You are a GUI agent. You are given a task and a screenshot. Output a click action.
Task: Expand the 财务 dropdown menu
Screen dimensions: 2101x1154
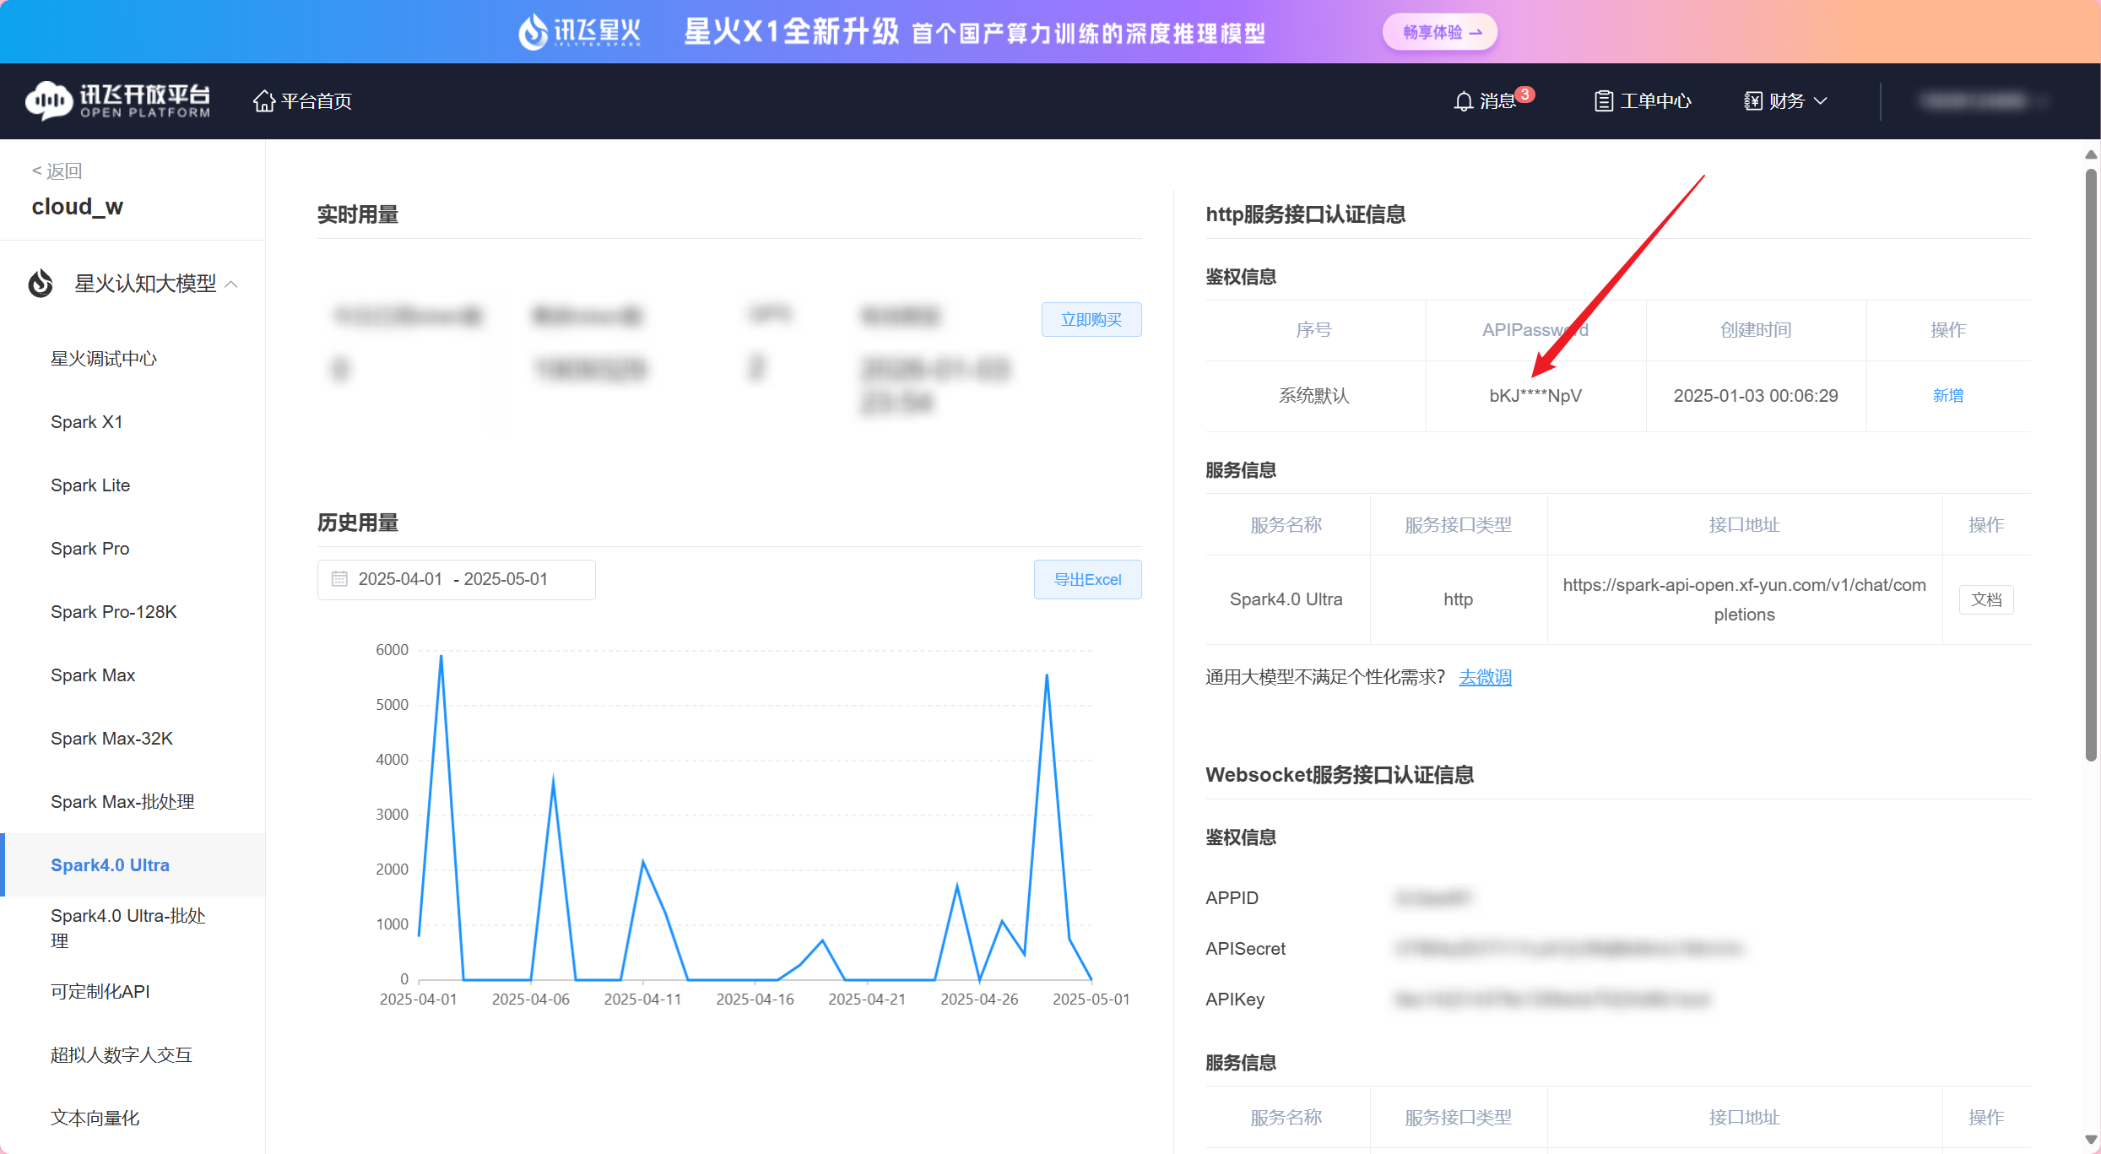[1821, 101]
